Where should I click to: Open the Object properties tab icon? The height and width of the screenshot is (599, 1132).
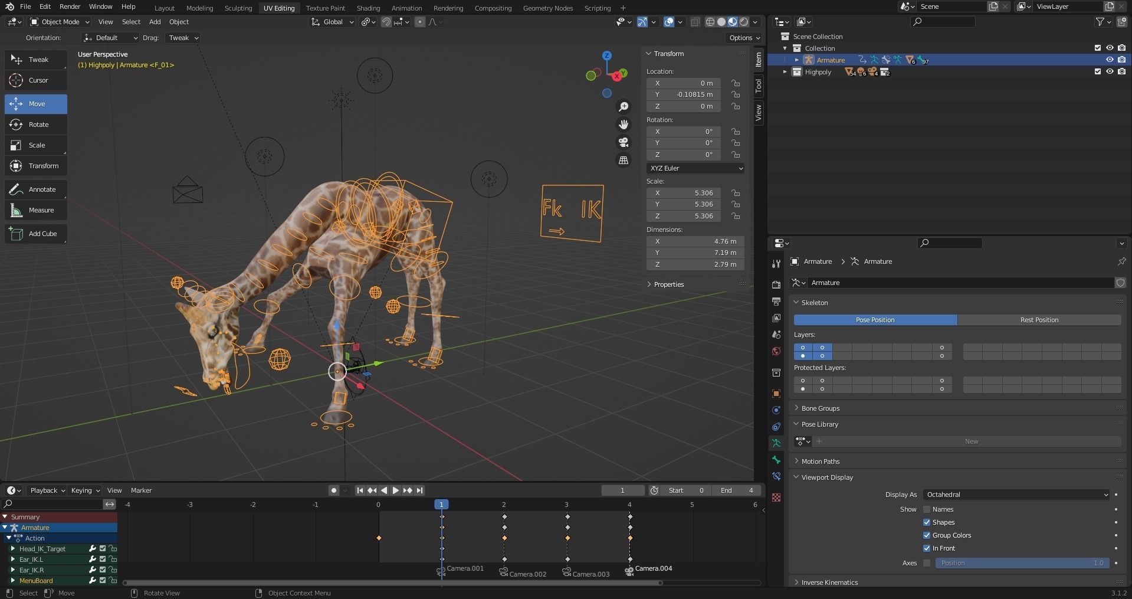point(776,394)
